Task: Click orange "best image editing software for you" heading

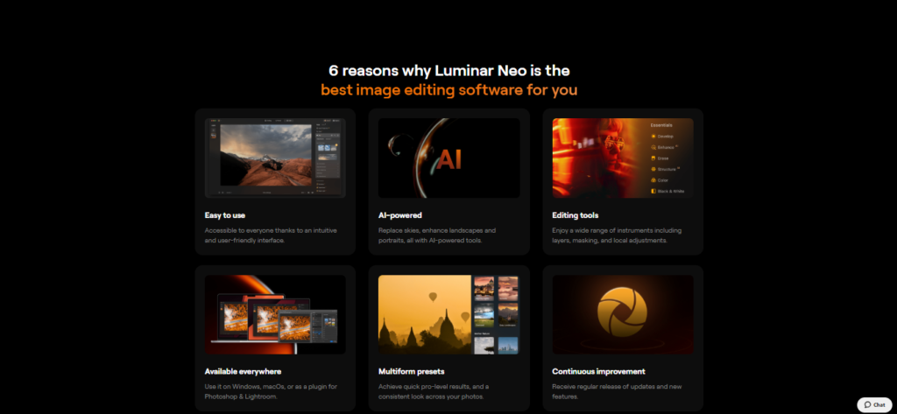Action: point(449,90)
